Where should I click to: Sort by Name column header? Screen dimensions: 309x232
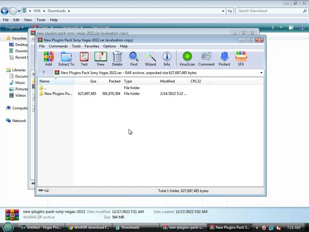56,81
